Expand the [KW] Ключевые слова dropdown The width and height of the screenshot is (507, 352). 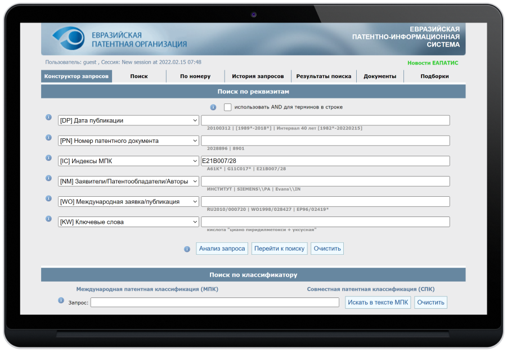[128, 222]
